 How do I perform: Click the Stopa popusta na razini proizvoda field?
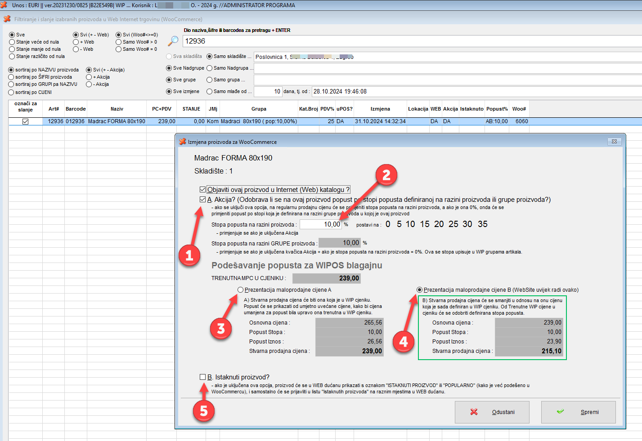(320, 224)
